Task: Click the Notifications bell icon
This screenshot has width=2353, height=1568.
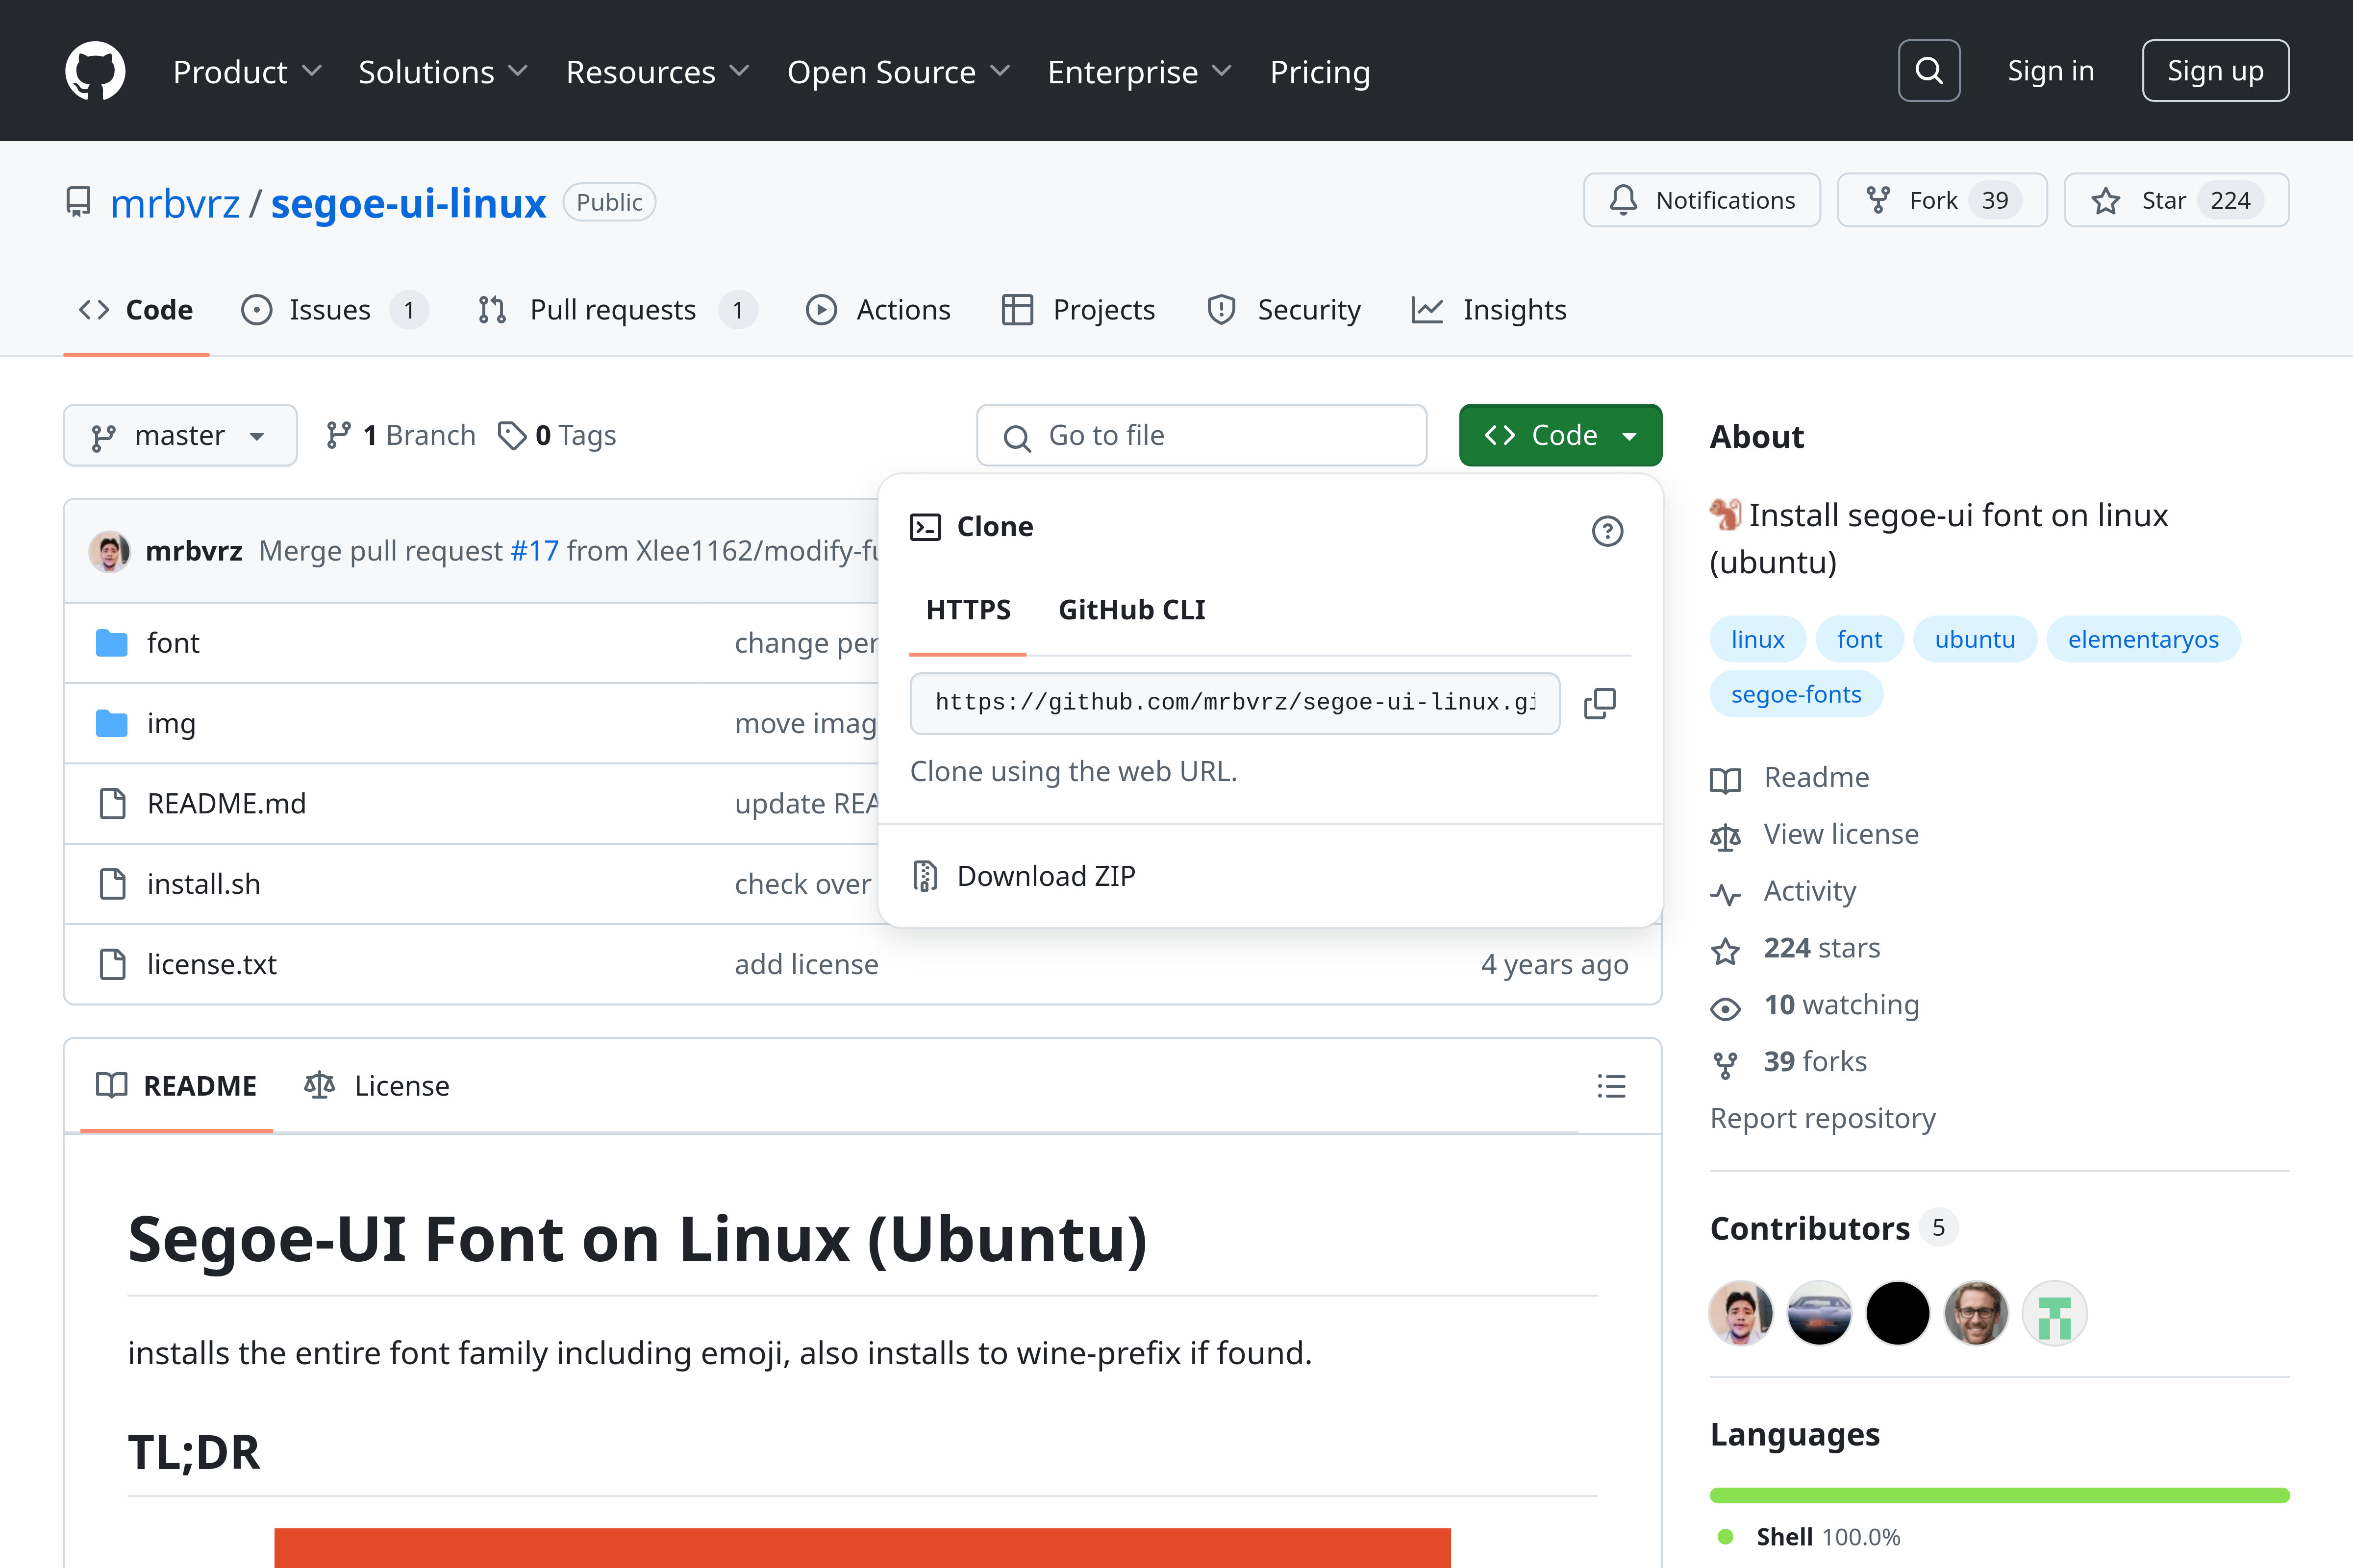Action: [x=1624, y=200]
